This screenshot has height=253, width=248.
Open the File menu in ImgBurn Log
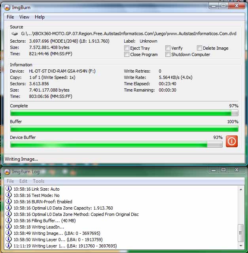coord(10,181)
